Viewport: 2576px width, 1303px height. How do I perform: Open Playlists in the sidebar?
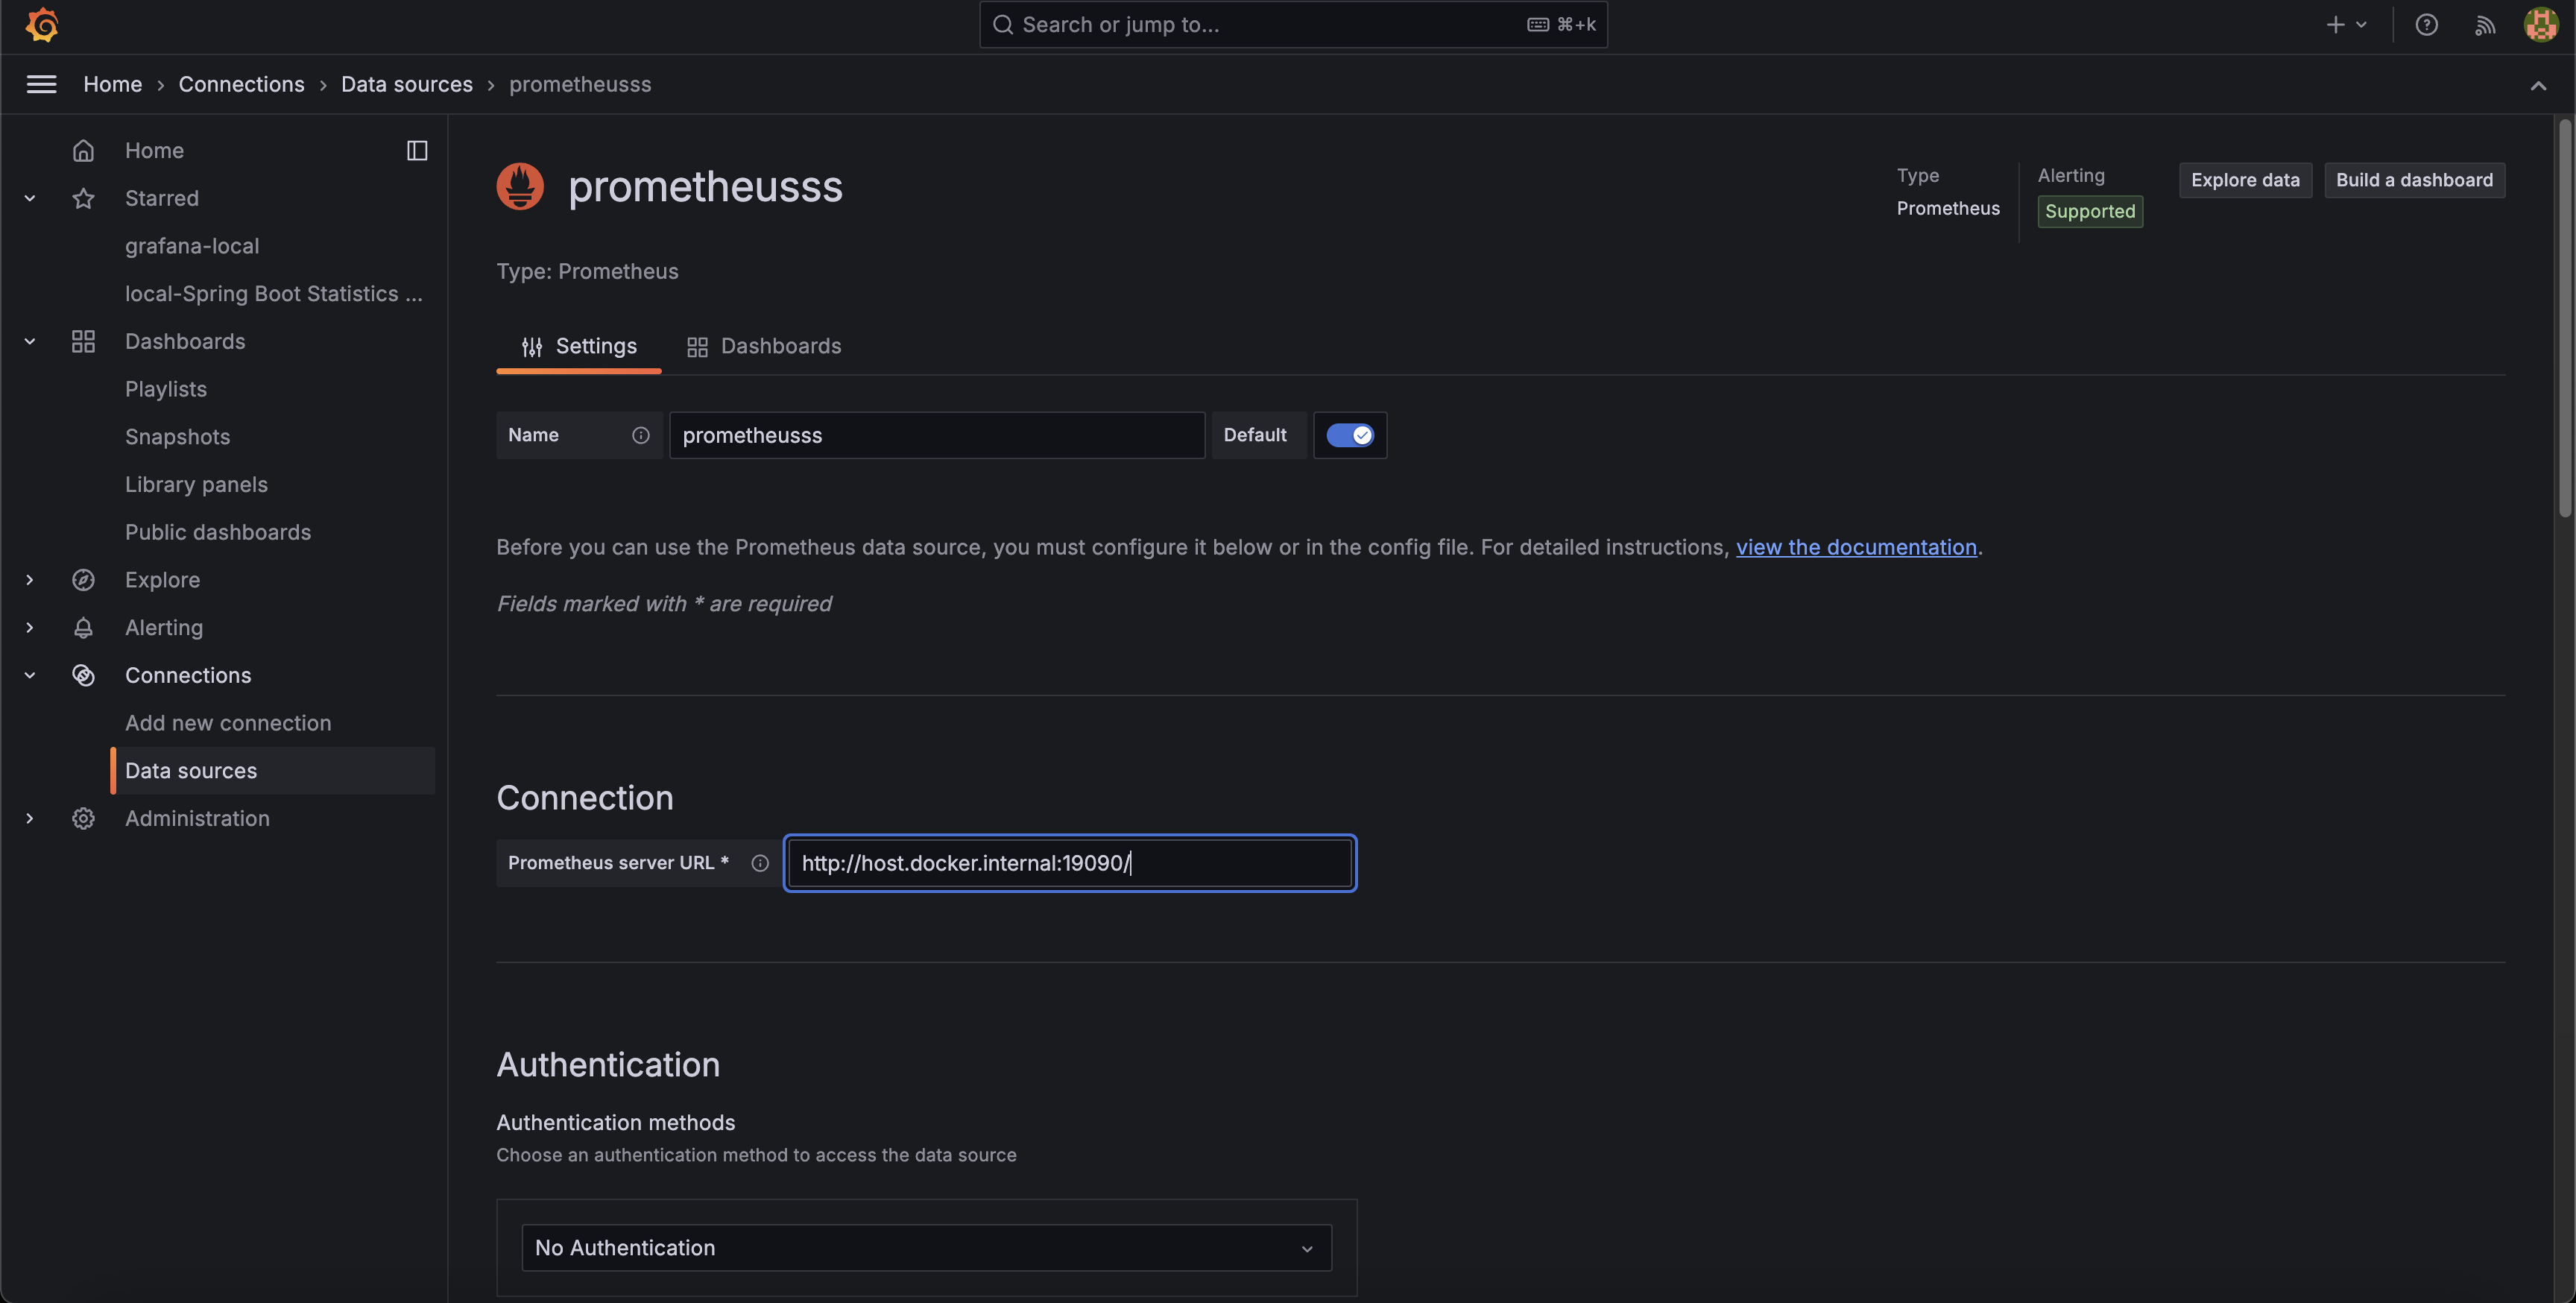tap(166, 389)
